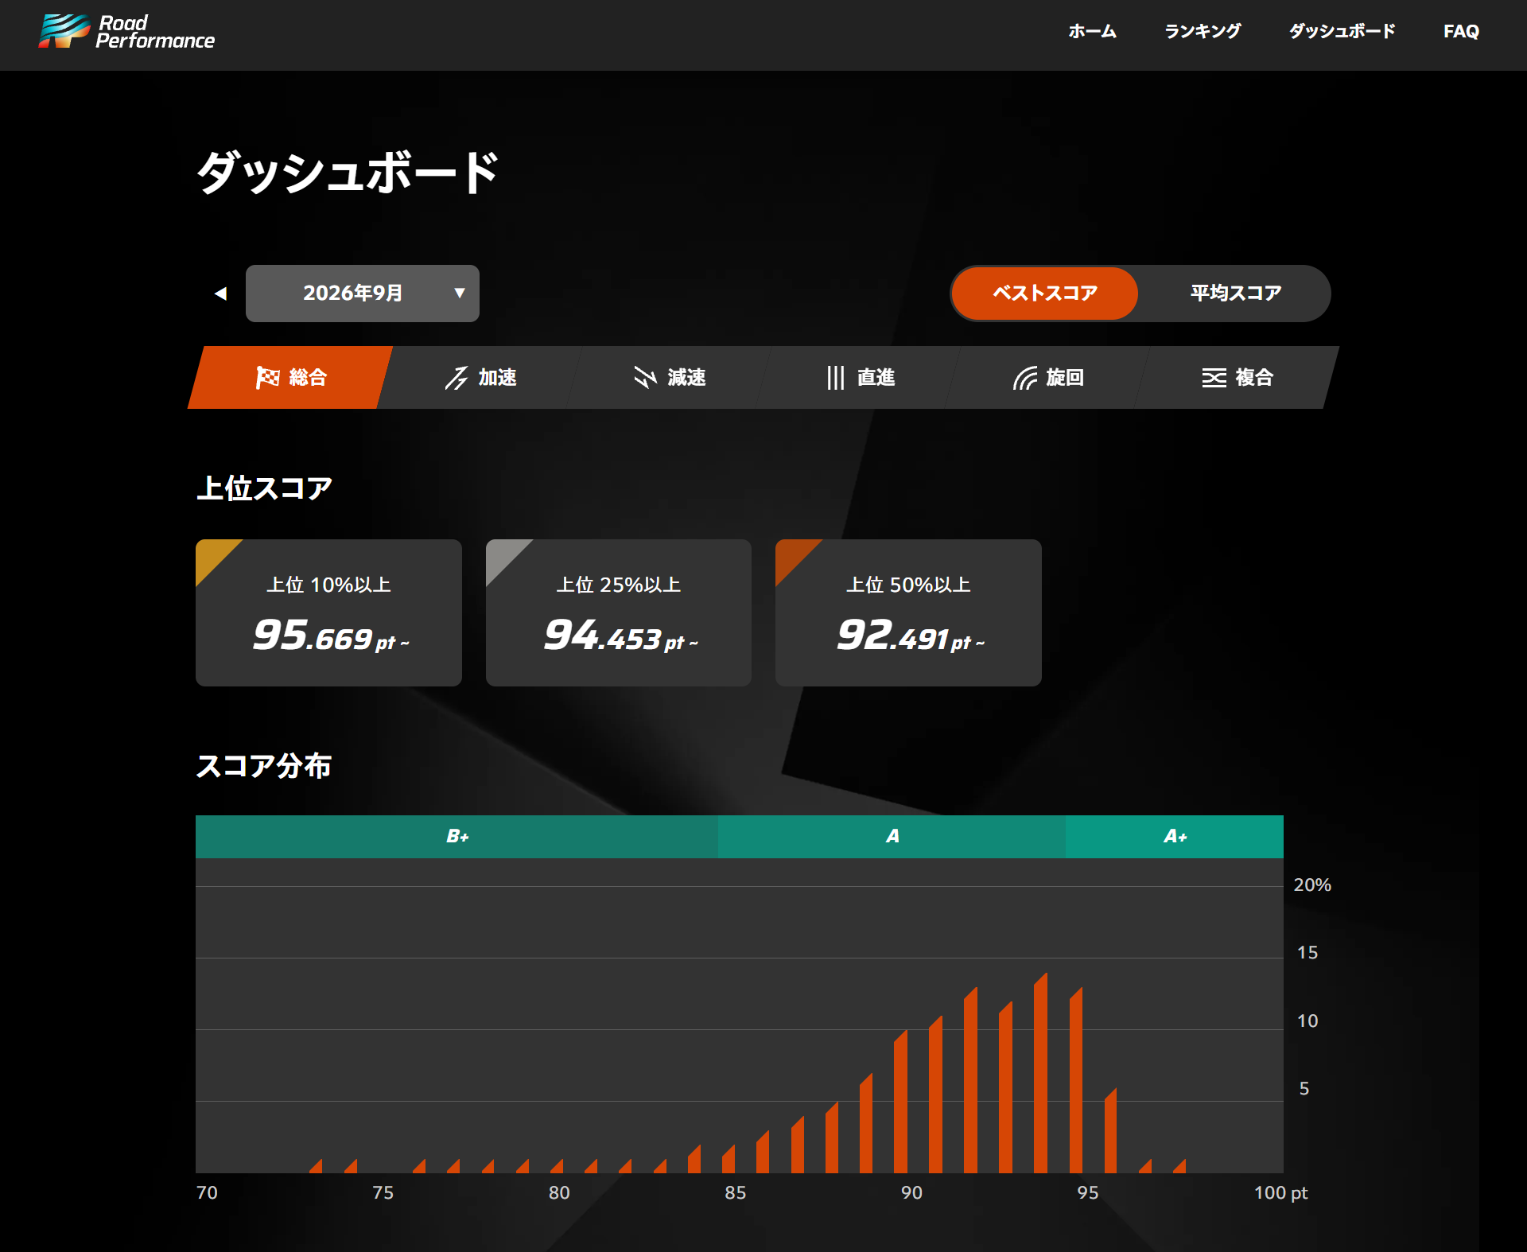Click the ダッシュボード page heading
Viewport: 1527px width, 1252px height.
[347, 172]
